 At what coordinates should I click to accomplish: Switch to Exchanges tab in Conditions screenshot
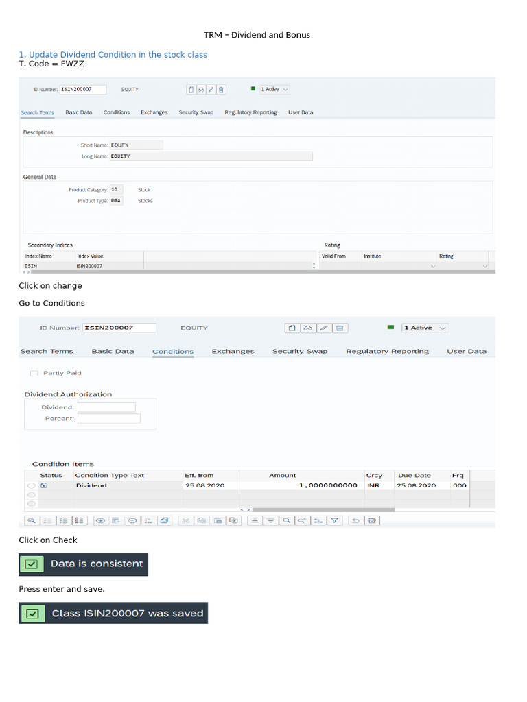pyautogui.click(x=233, y=352)
